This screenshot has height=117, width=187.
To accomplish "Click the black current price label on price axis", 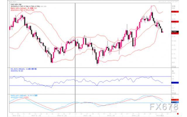I will coord(175,32).
